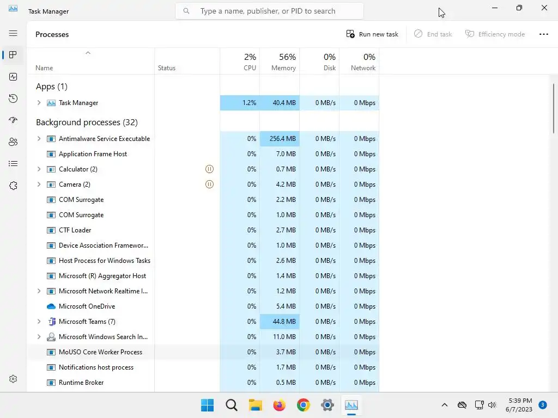
Task: Open the Services sidebar page
Action: [13, 186]
